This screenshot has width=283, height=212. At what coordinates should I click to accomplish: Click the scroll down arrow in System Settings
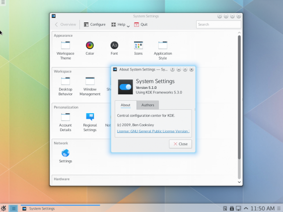tap(239, 182)
